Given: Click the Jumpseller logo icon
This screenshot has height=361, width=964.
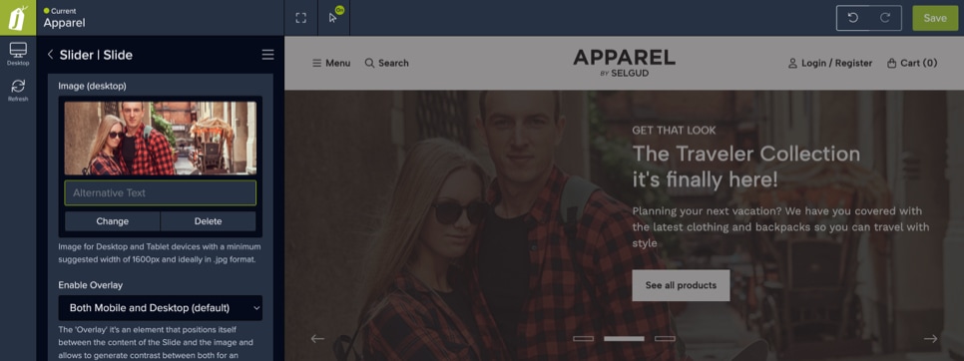Looking at the screenshot, I should [18, 18].
